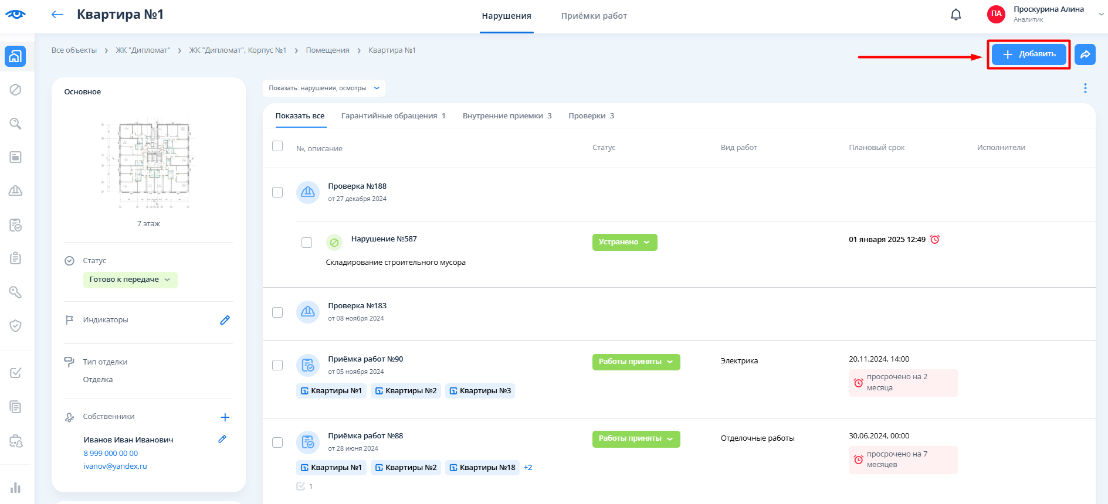Edit owner Иванов Иван Иванович
This screenshot has width=1108, height=504.
(x=222, y=439)
